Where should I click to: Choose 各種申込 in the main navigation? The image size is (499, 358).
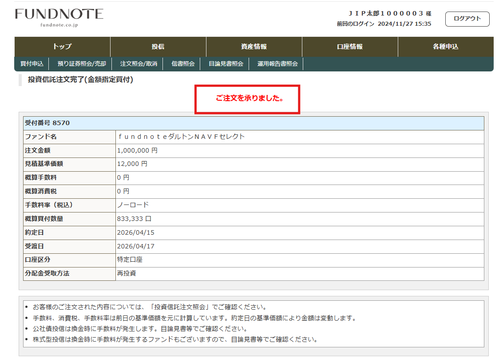click(x=445, y=47)
